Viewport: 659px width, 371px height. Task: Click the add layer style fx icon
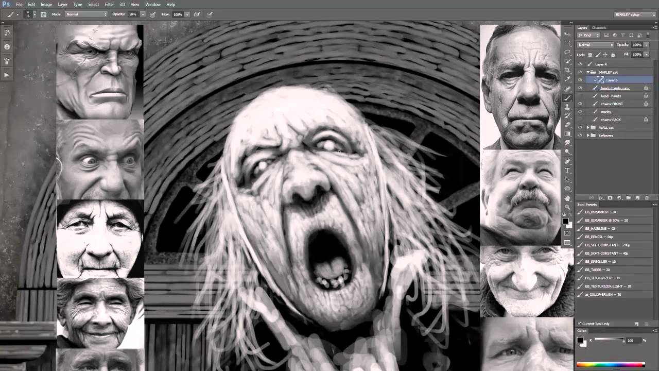[x=601, y=198]
